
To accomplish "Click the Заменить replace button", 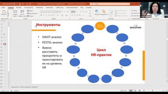I will [135, 13].
